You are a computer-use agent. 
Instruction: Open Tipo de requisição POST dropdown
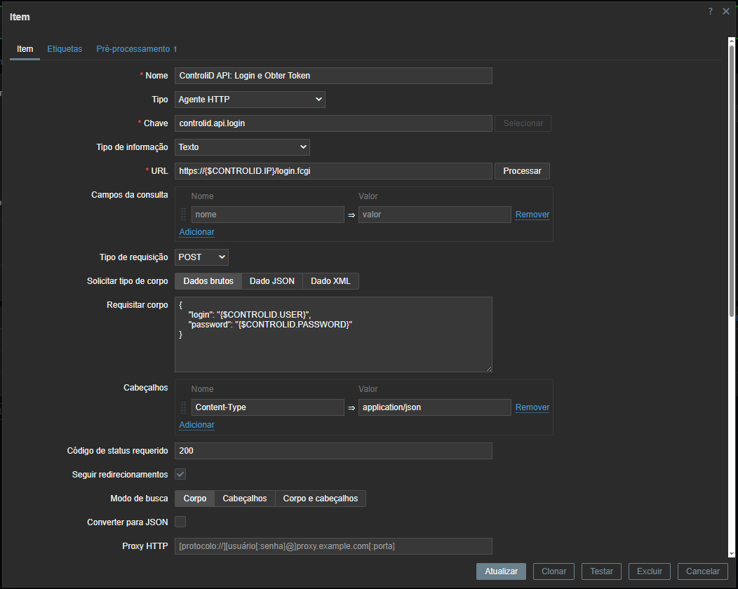(x=201, y=257)
